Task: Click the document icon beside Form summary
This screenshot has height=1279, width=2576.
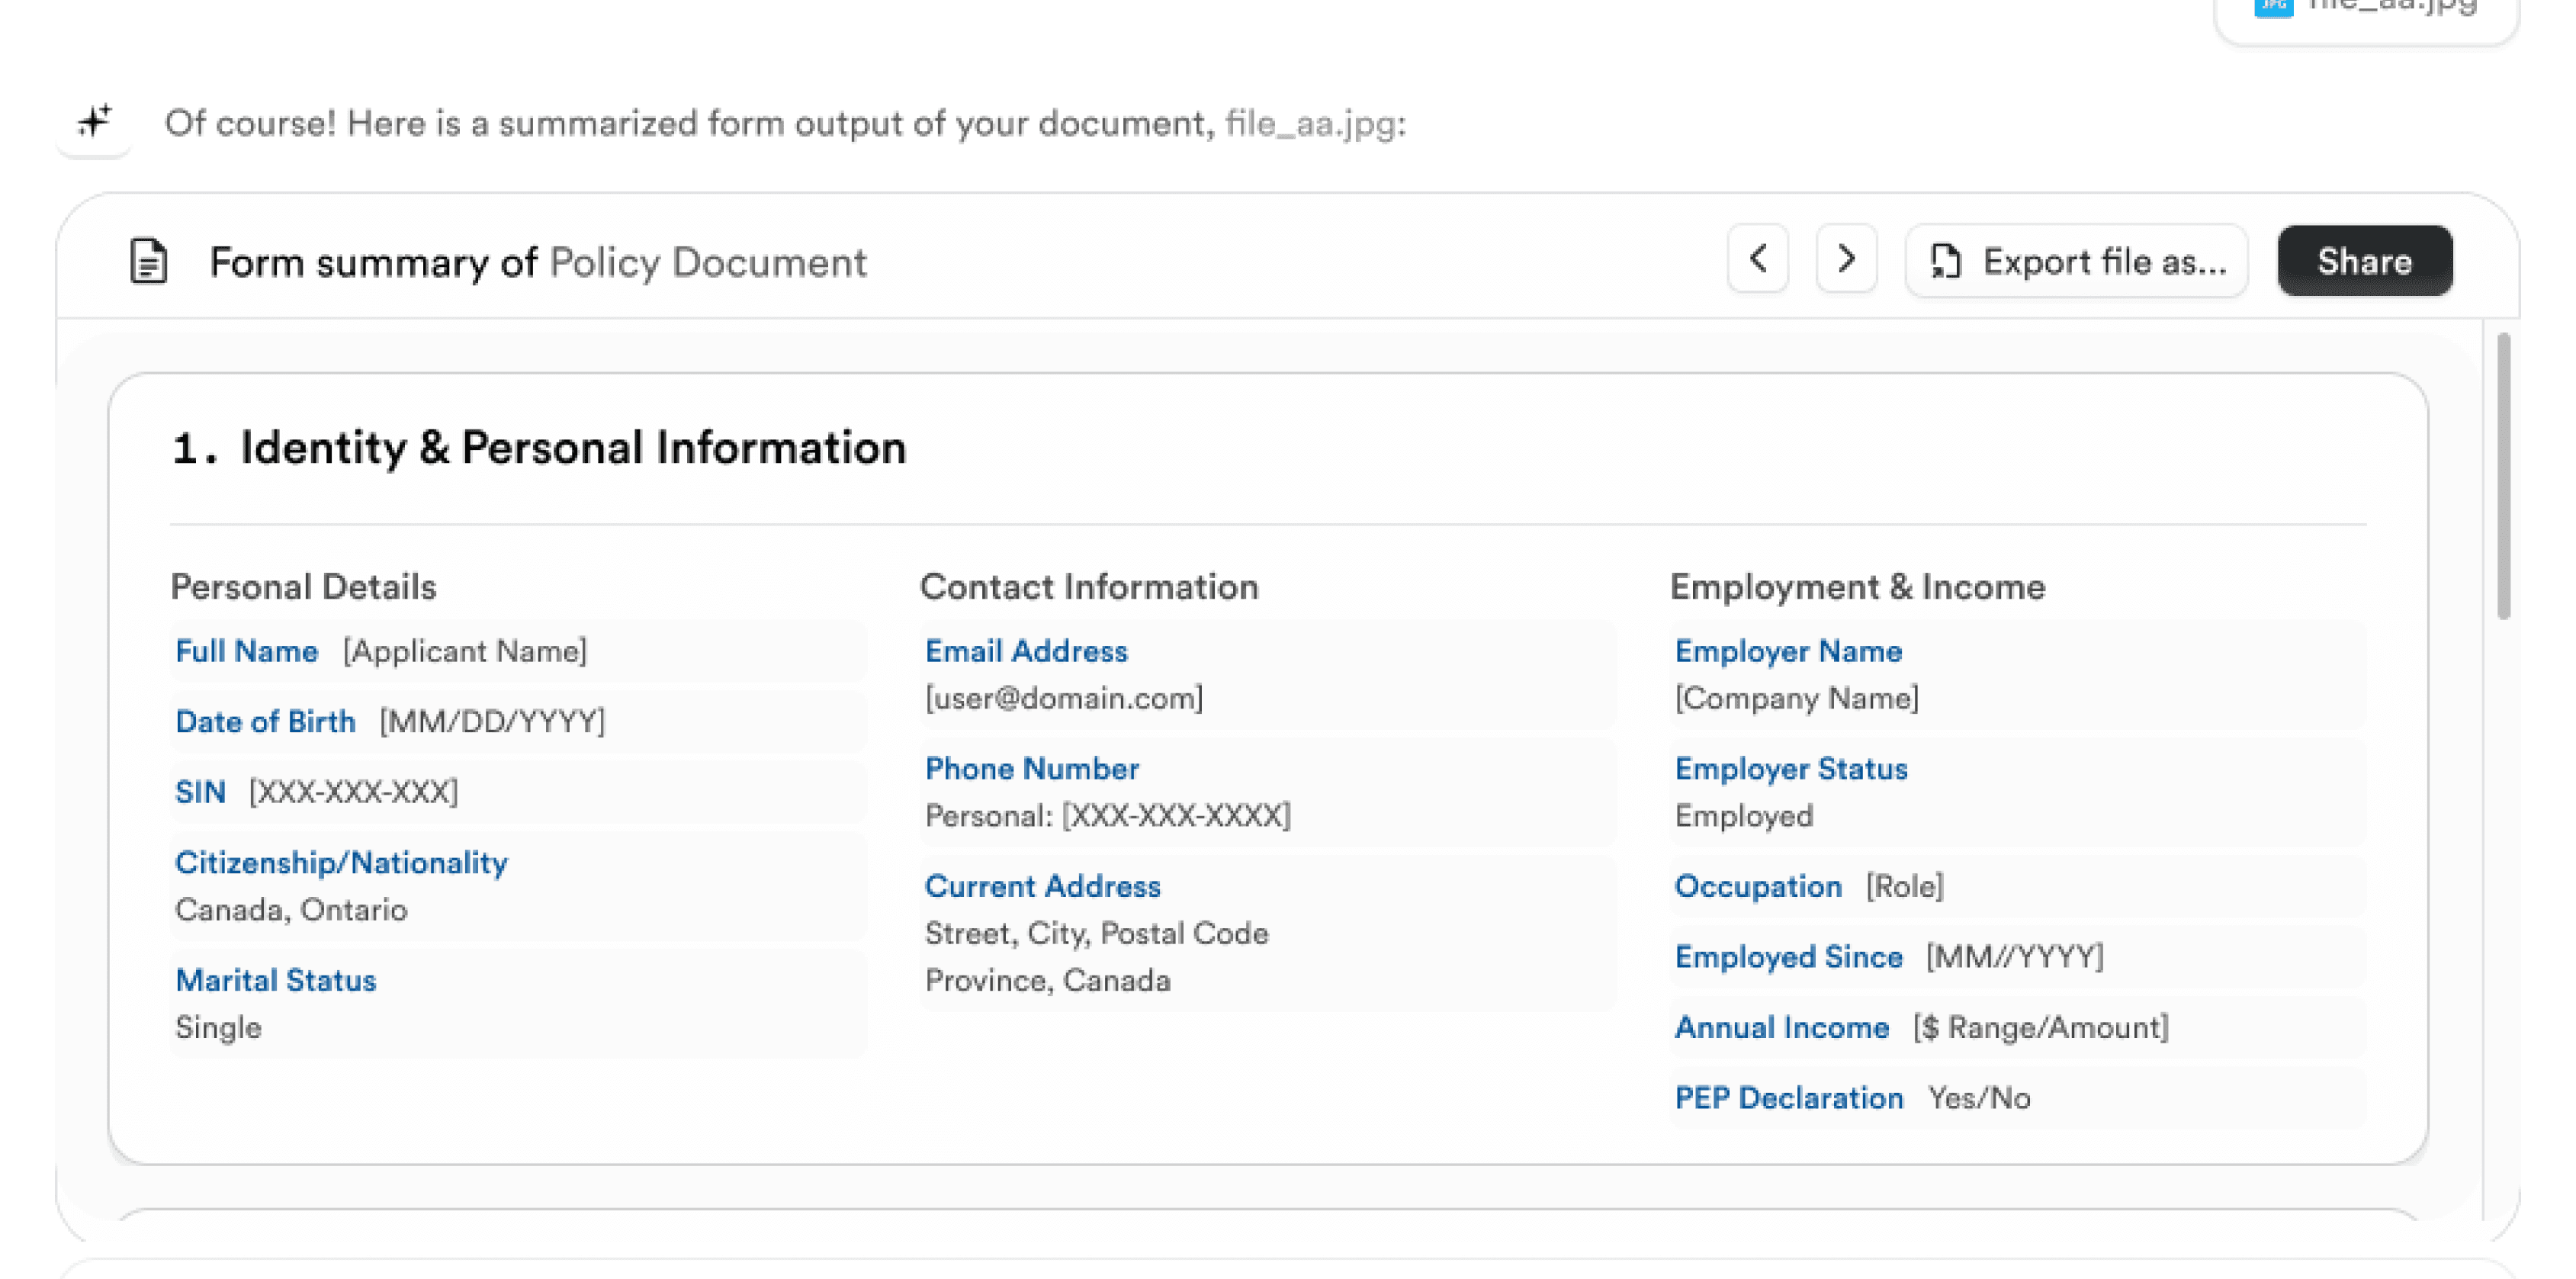Action: pyautogui.click(x=149, y=262)
